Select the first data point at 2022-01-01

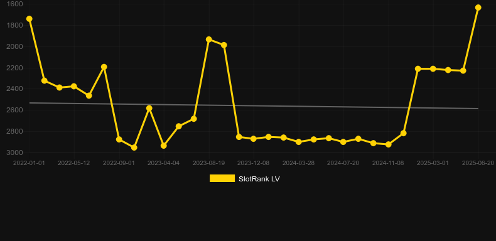click(30, 19)
